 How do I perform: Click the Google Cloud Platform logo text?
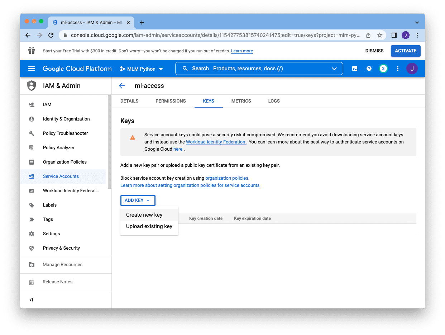click(77, 69)
